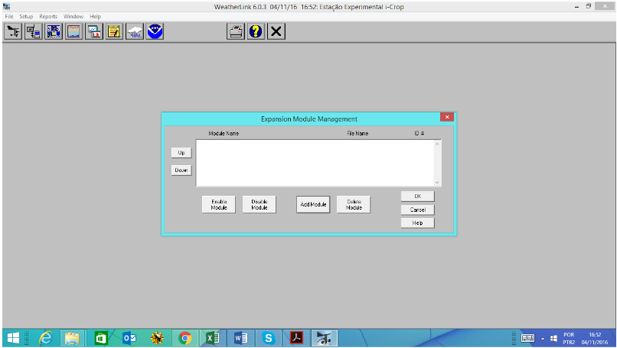
Task: Open the yellow question mark help icon
Action: pos(256,31)
